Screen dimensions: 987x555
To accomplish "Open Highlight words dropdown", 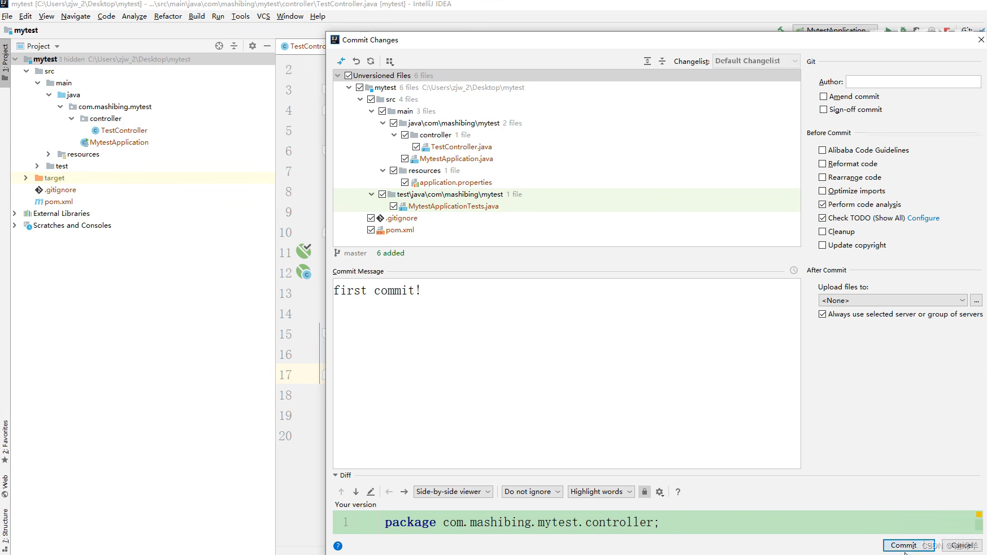I will pos(601,492).
